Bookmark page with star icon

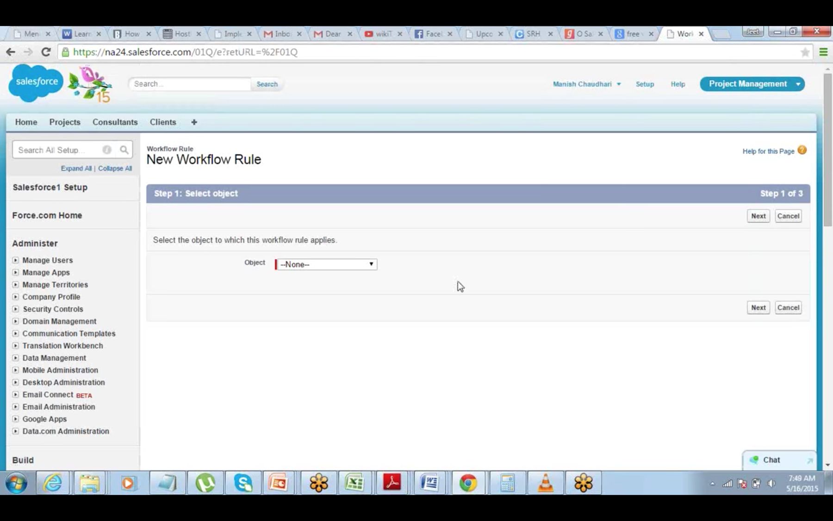[x=805, y=52]
